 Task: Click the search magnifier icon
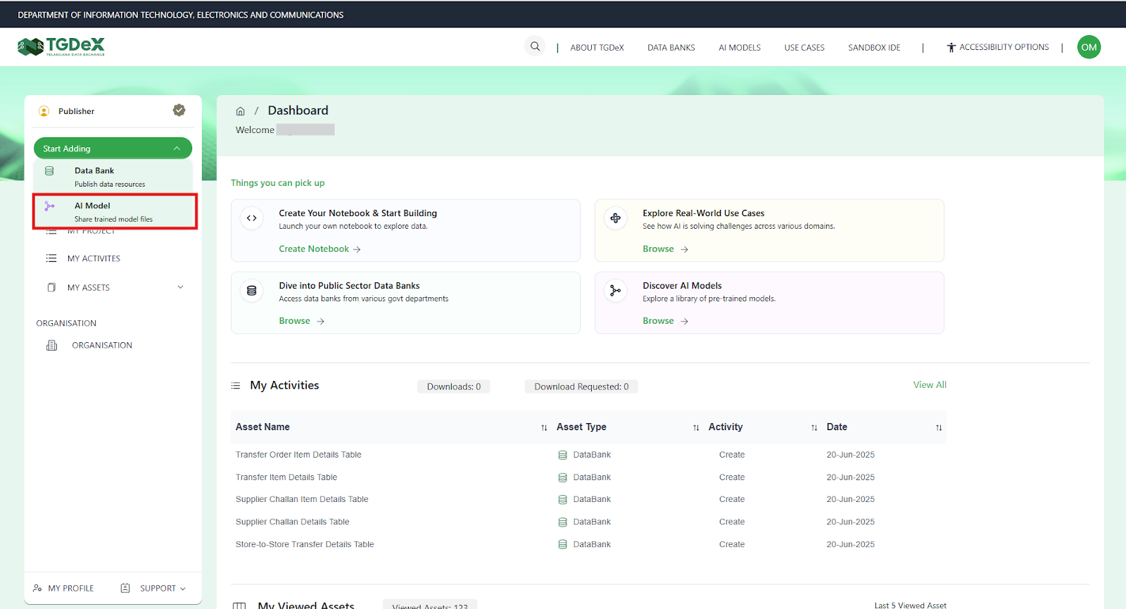535,46
